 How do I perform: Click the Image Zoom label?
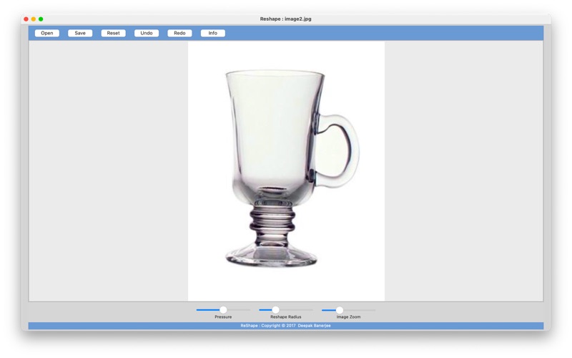click(x=348, y=317)
